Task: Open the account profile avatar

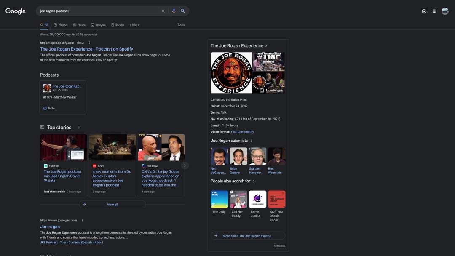Action: point(445,11)
